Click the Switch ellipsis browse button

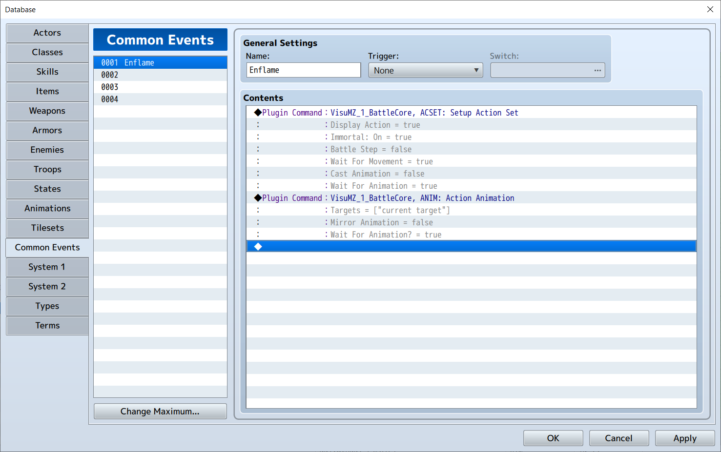click(597, 70)
